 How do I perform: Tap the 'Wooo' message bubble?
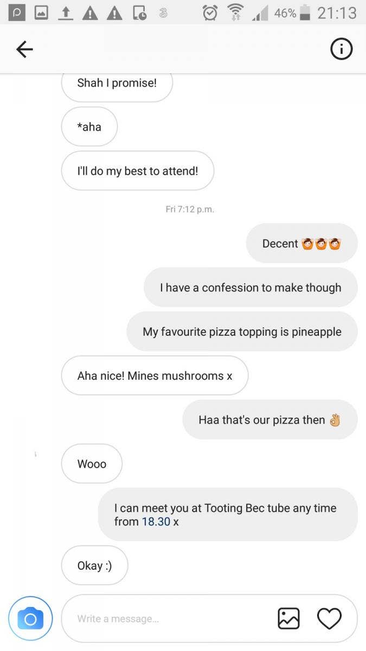point(92,464)
